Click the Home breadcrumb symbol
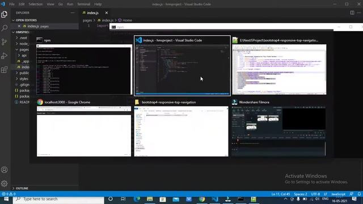 pos(125,20)
